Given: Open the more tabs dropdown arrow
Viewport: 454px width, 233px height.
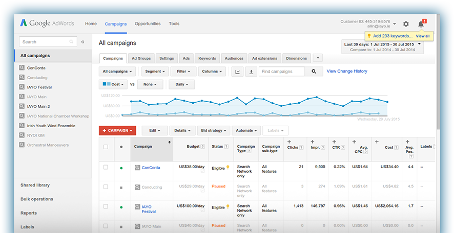Looking at the screenshot, I should pyautogui.click(x=318, y=58).
